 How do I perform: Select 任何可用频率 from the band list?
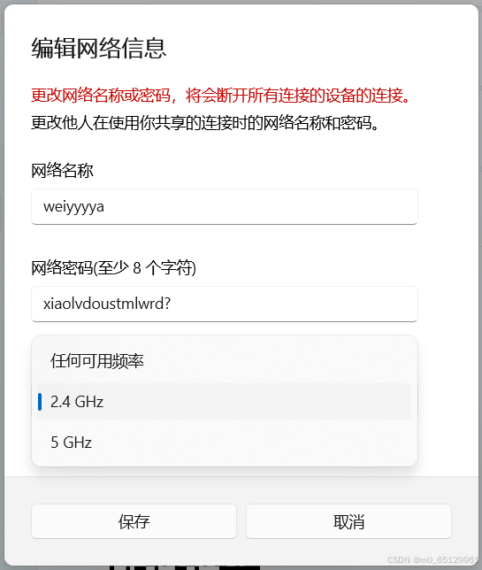click(225, 361)
